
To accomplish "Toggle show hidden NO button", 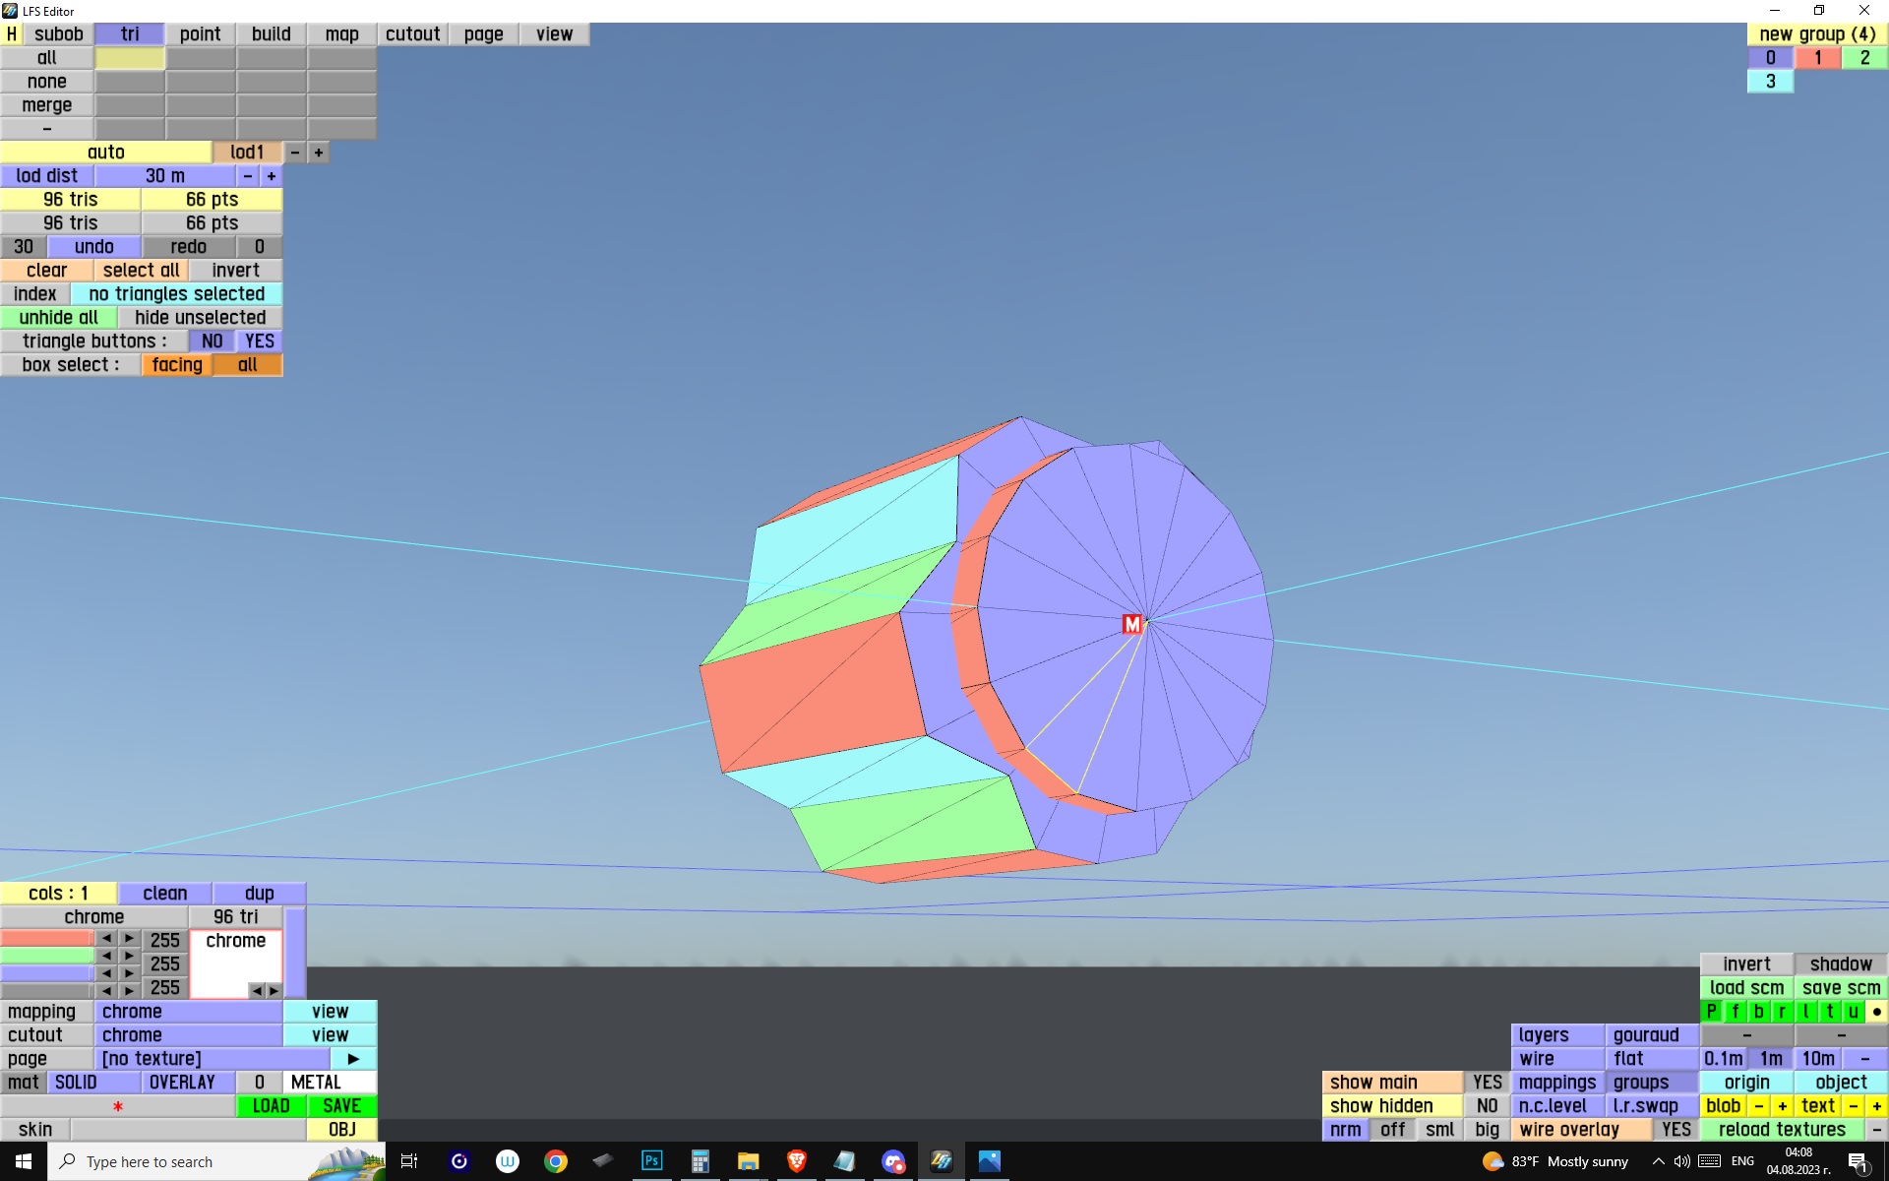I will (x=1487, y=1106).
